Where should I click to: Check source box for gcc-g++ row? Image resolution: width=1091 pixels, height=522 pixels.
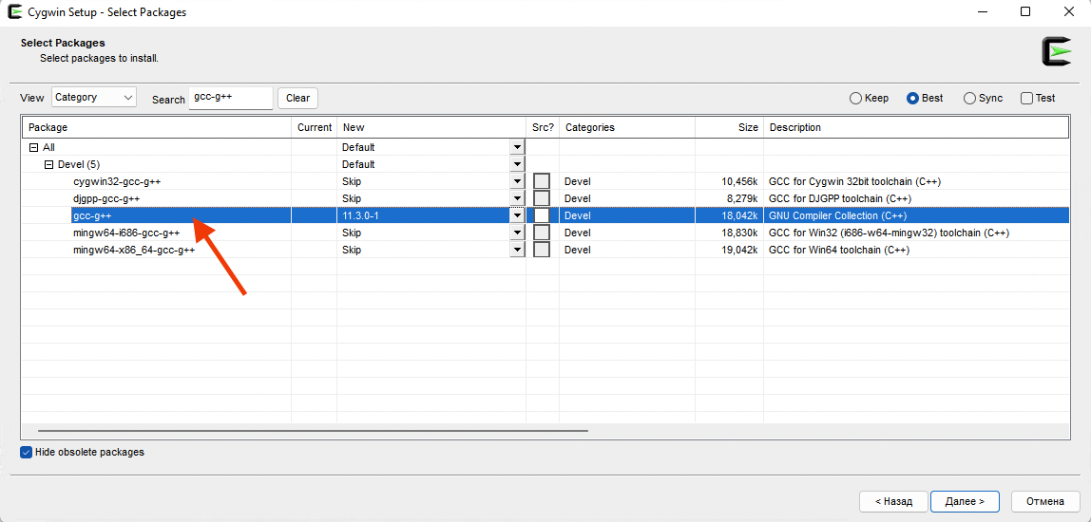[x=542, y=215]
